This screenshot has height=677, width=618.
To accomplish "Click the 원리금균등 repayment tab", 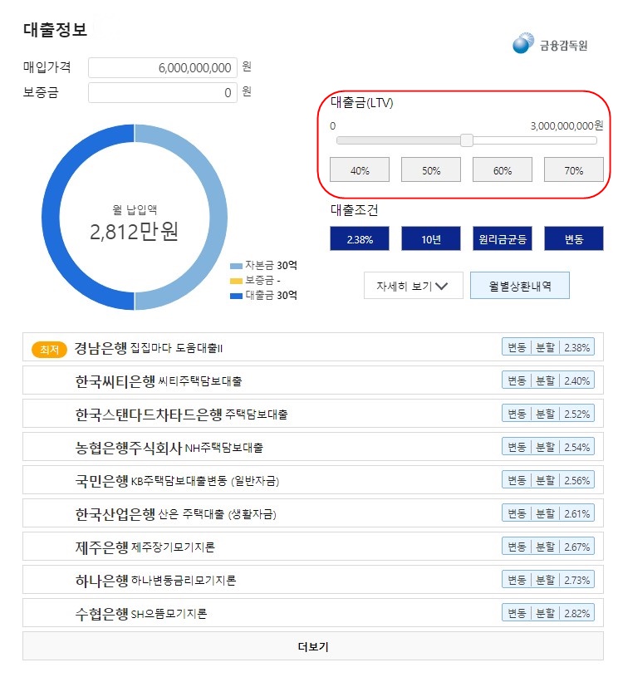I will pyautogui.click(x=502, y=238).
